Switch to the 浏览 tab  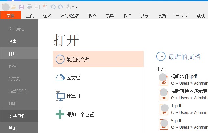(162, 16)
